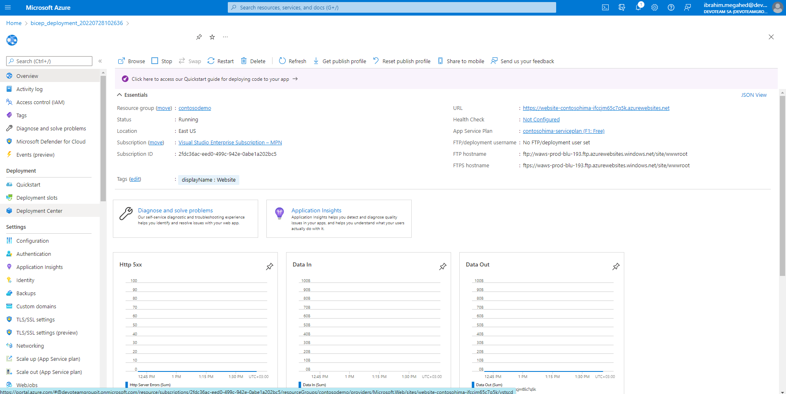
Task: Click your account avatar
Action: 778,7
